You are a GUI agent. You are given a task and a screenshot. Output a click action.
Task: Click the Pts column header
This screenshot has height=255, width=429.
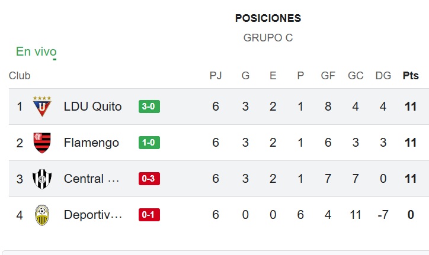click(411, 76)
